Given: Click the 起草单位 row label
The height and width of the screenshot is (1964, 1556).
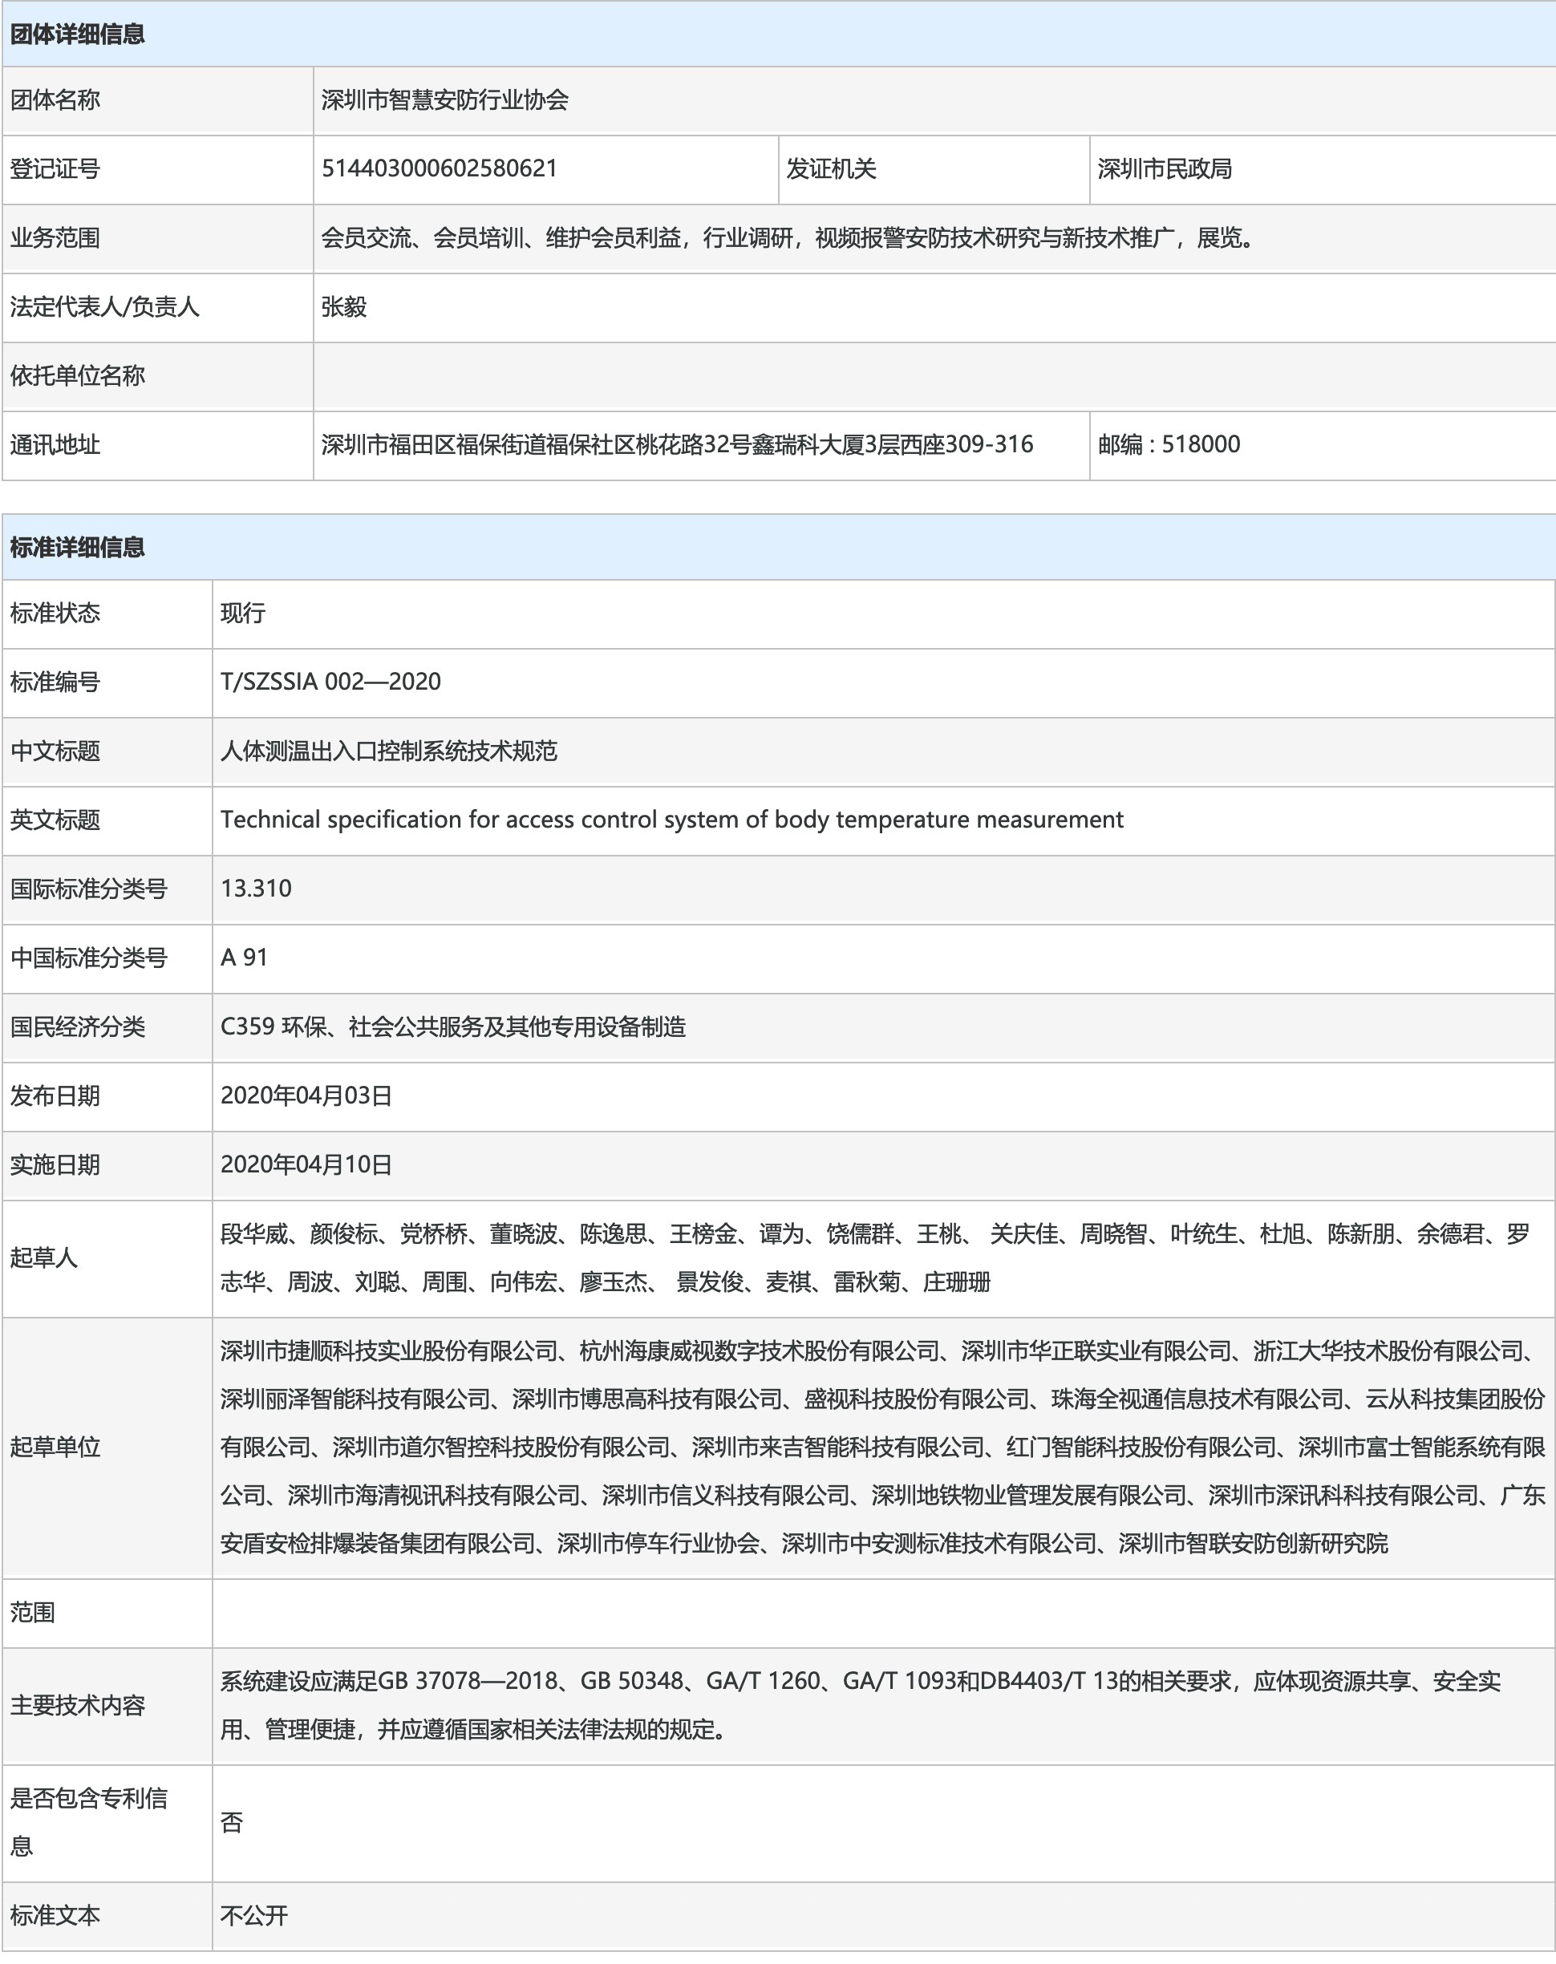Looking at the screenshot, I should click(x=55, y=1448).
